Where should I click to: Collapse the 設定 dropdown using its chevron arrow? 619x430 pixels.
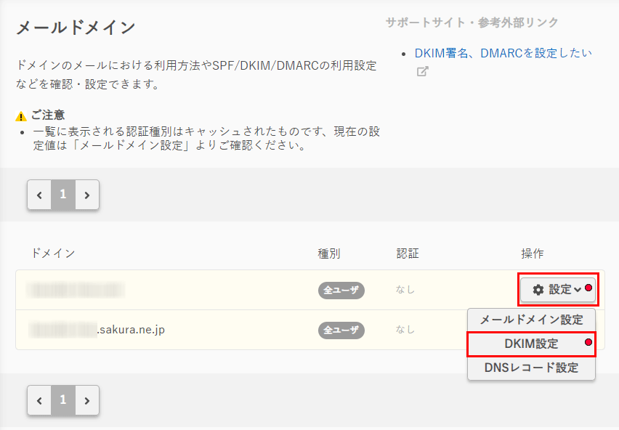pyautogui.click(x=578, y=290)
